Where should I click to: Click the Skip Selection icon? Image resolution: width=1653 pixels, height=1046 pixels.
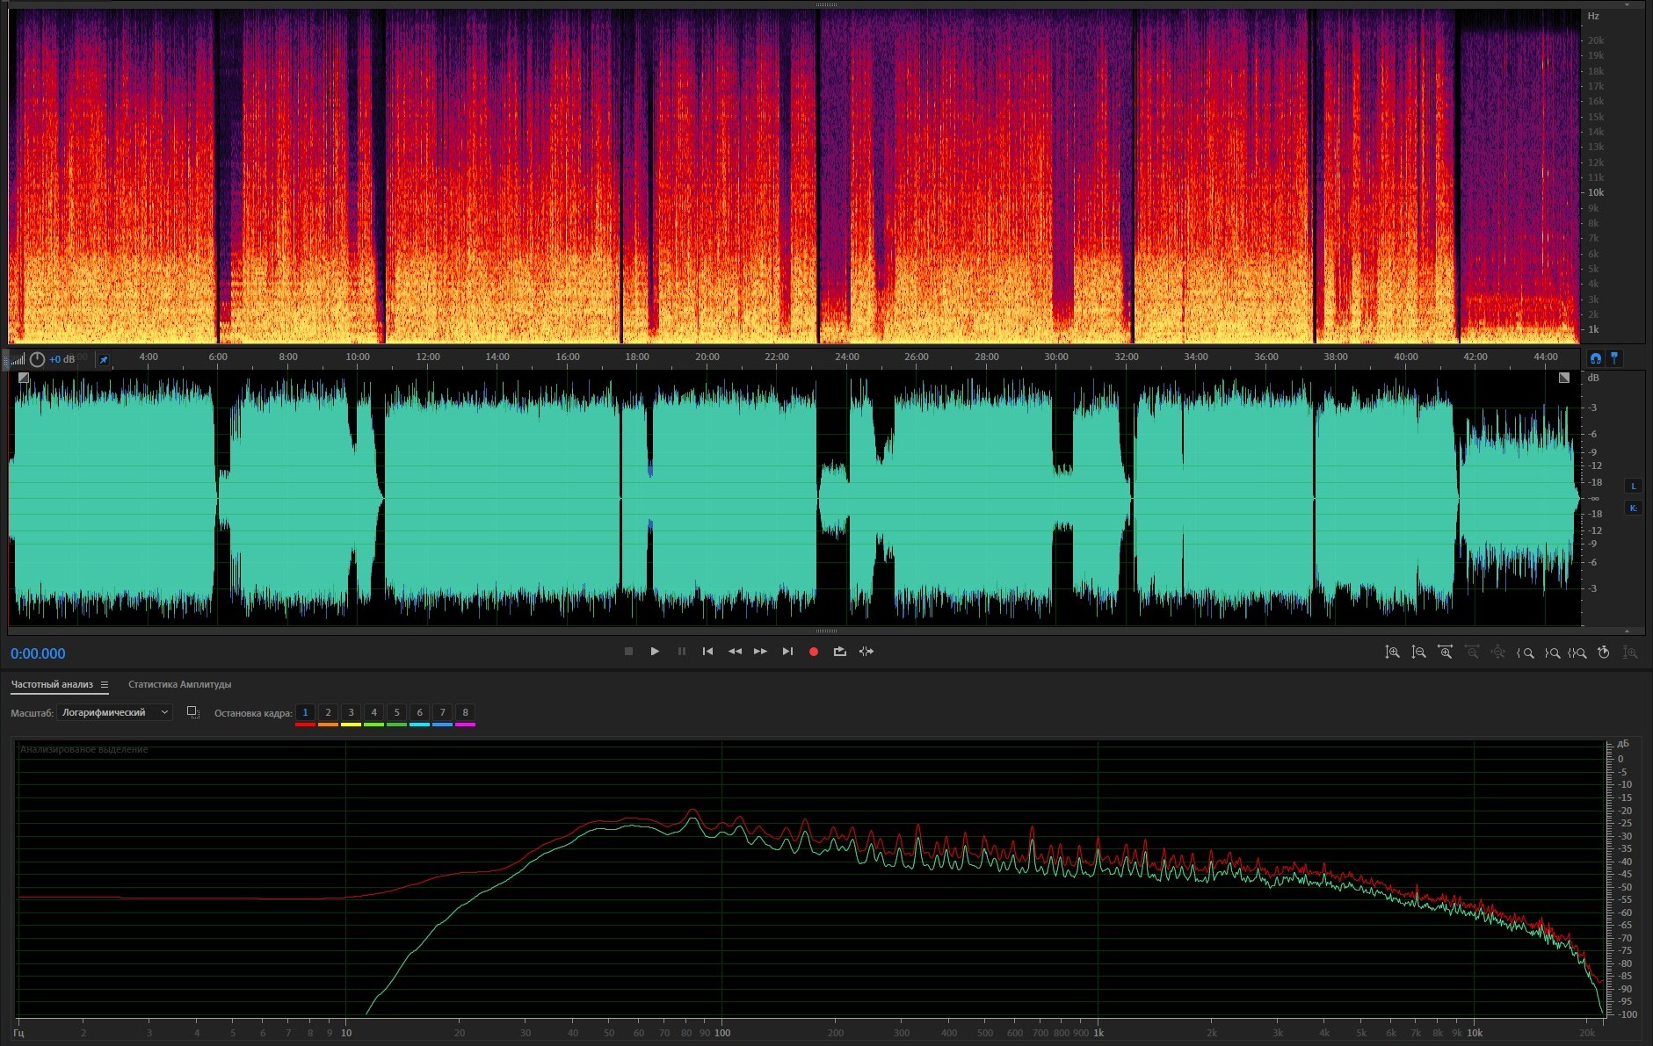coord(866,652)
